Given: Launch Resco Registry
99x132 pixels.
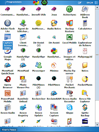Looking at the screenshot, I should [23, 107].
